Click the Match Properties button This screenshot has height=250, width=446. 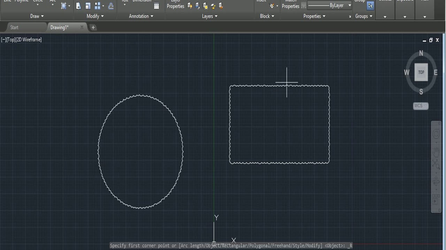[290, 4]
